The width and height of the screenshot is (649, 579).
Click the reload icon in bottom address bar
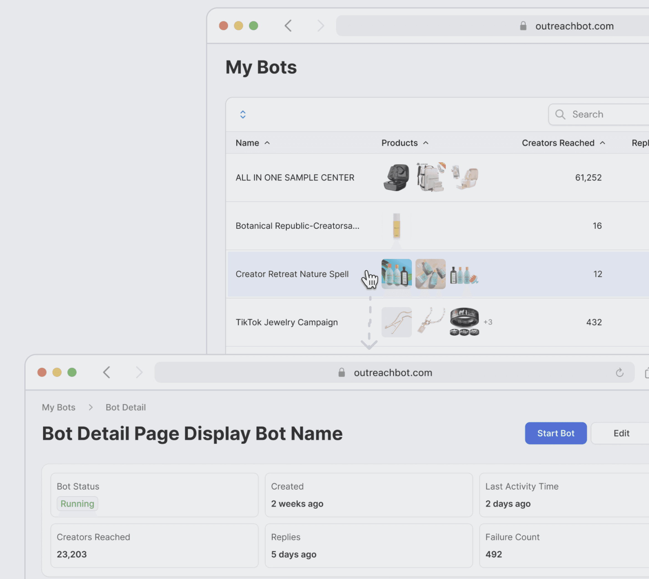coord(619,372)
